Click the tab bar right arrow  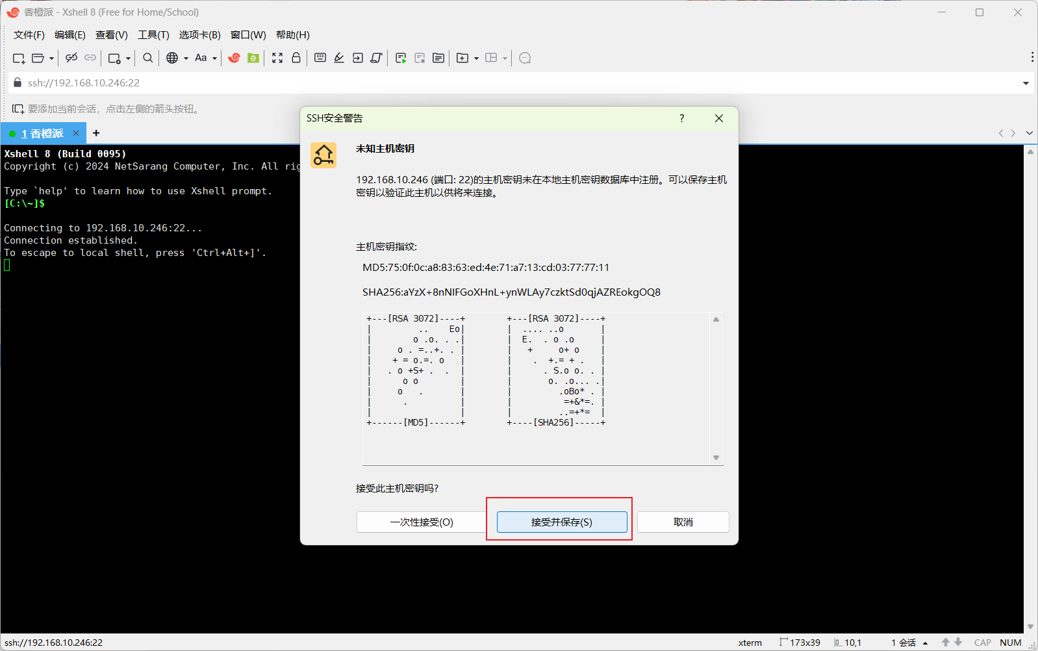1013,133
